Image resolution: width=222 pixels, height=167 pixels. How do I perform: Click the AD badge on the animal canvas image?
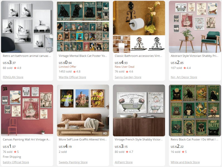(x=49, y=49)
